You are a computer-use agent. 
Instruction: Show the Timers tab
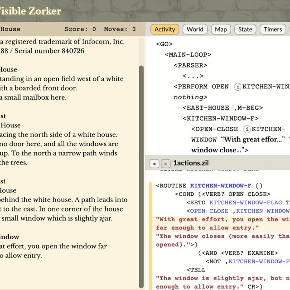(273, 29)
